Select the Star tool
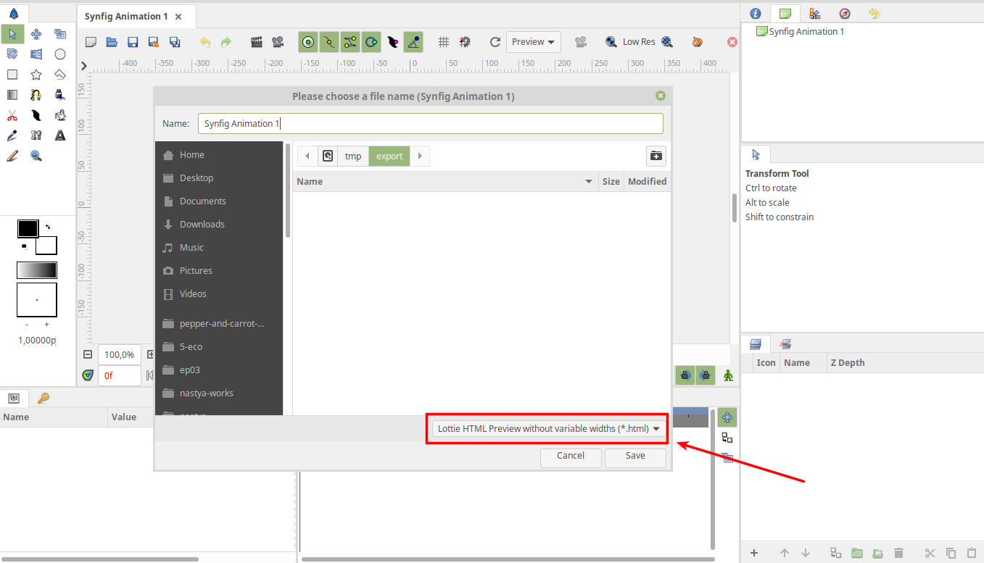Screen dimensions: 984x563 coord(36,74)
